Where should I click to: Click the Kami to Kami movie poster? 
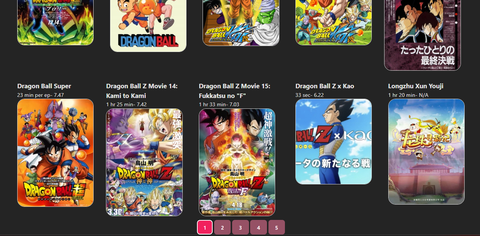(x=144, y=162)
